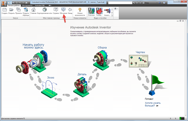Click the blue question mark help icon

(x=164, y=3)
